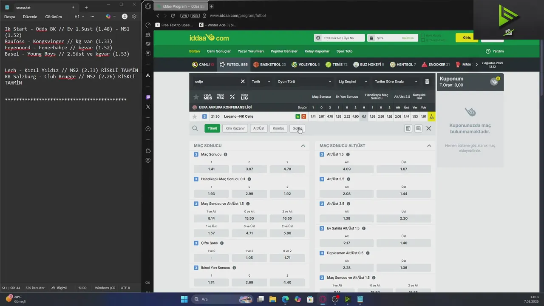Select the Basketbol 23 sport tab
The image size is (544, 306).
270,65
